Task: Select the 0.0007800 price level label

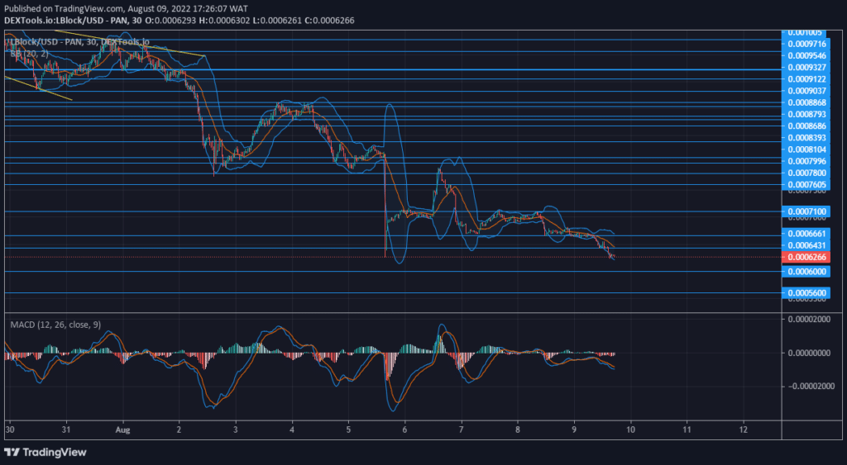Action: tap(806, 173)
